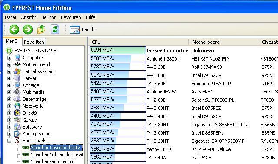This screenshot has width=278, height=164.
Task: Sort by the Chipsatz column header
Action: tap(268, 42)
